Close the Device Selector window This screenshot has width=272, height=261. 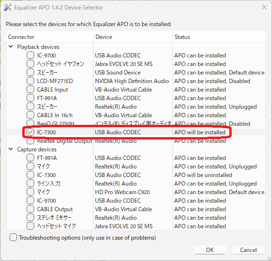pos(264,7)
